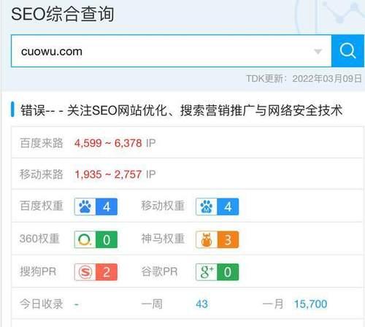Click the 移动权重 label
This screenshot has width=365, height=327.
163,206
